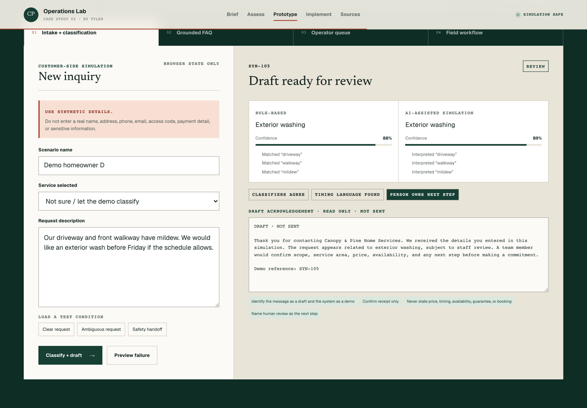Click the "Never state price, timing" rule chip
587x408 pixels.
click(459, 302)
